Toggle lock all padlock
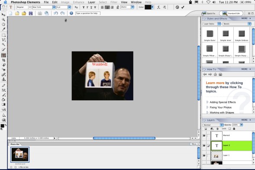The height and width of the screenshot is (170, 255). coord(234,129)
